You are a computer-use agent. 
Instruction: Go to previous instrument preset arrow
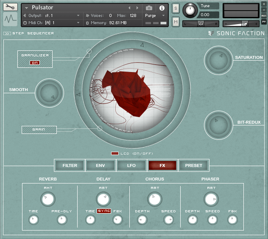[129, 8]
